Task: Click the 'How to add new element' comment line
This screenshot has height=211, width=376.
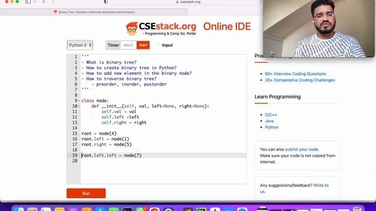Action: click(136, 73)
